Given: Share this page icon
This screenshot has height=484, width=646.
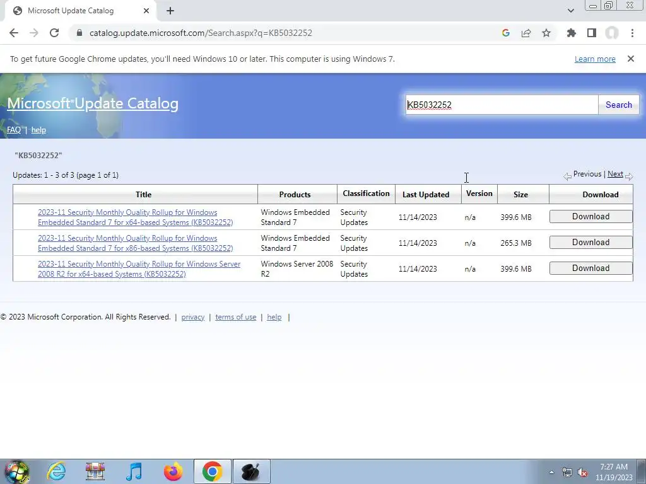Looking at the screenshot, I should pyautogui.click(x=526, y=33).
